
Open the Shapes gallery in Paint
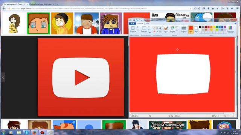point(172,28)
